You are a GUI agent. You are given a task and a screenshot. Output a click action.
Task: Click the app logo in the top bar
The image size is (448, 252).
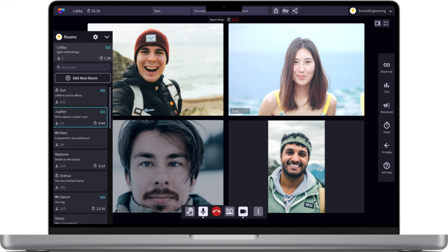pos(61,11)
